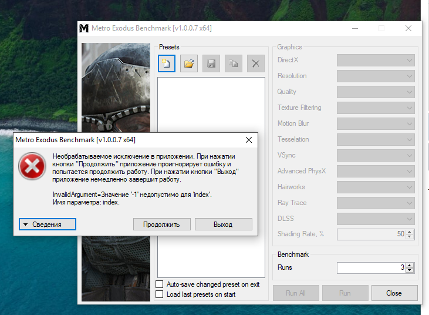Click the Run All button
This screenshot has width=429, height=315.
tap(296, 293)
